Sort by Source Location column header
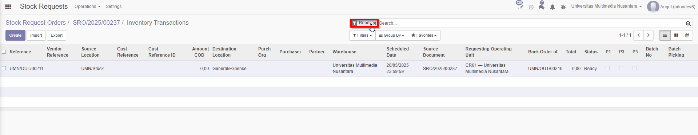 point(90,52)
